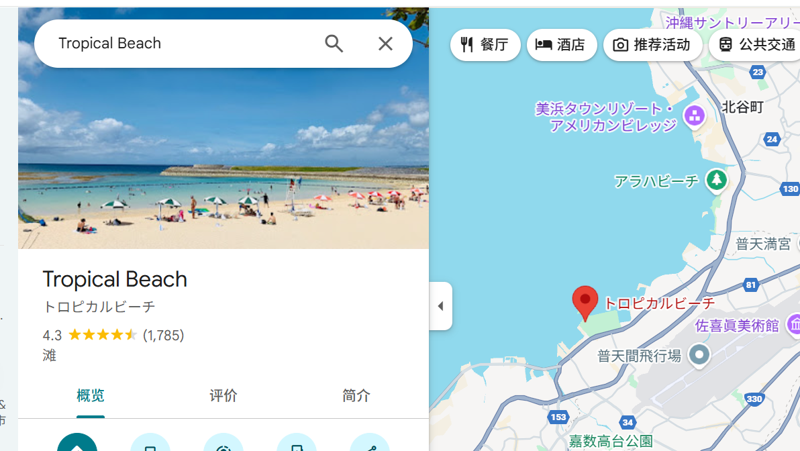
Task: Click the アラハビーチ green park marker
Action: click(716, 180)
